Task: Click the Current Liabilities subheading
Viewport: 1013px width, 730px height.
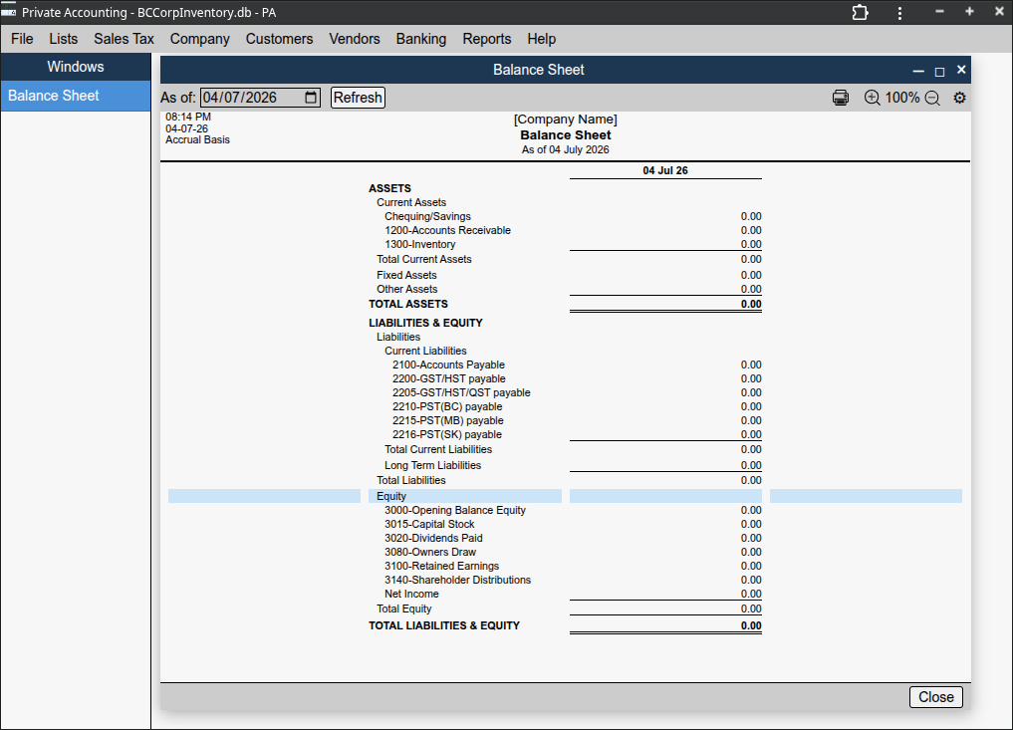Action: pos(425,351)
